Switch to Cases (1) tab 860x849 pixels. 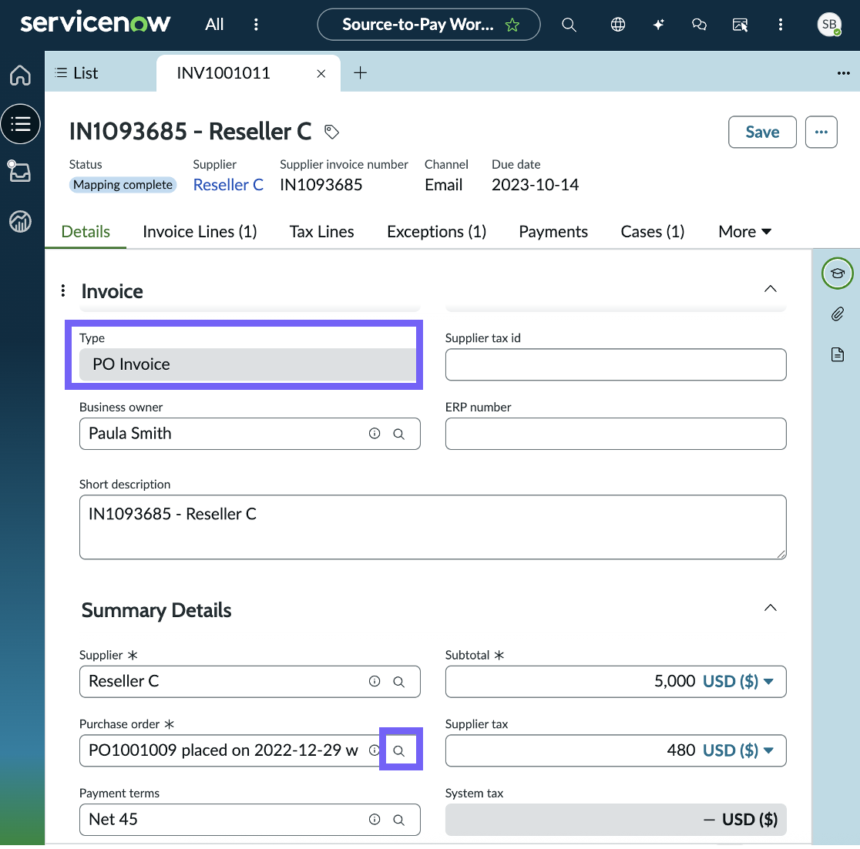point(653,232)
